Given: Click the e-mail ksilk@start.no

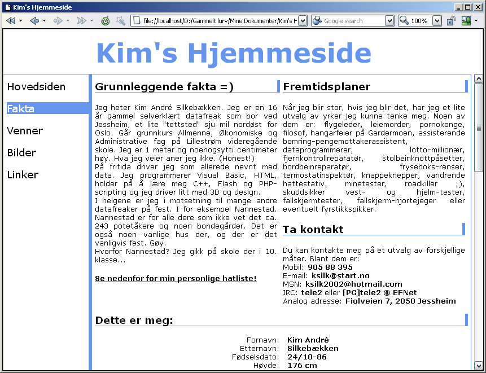Looking at the screenshot, I should tap(340, 275).
